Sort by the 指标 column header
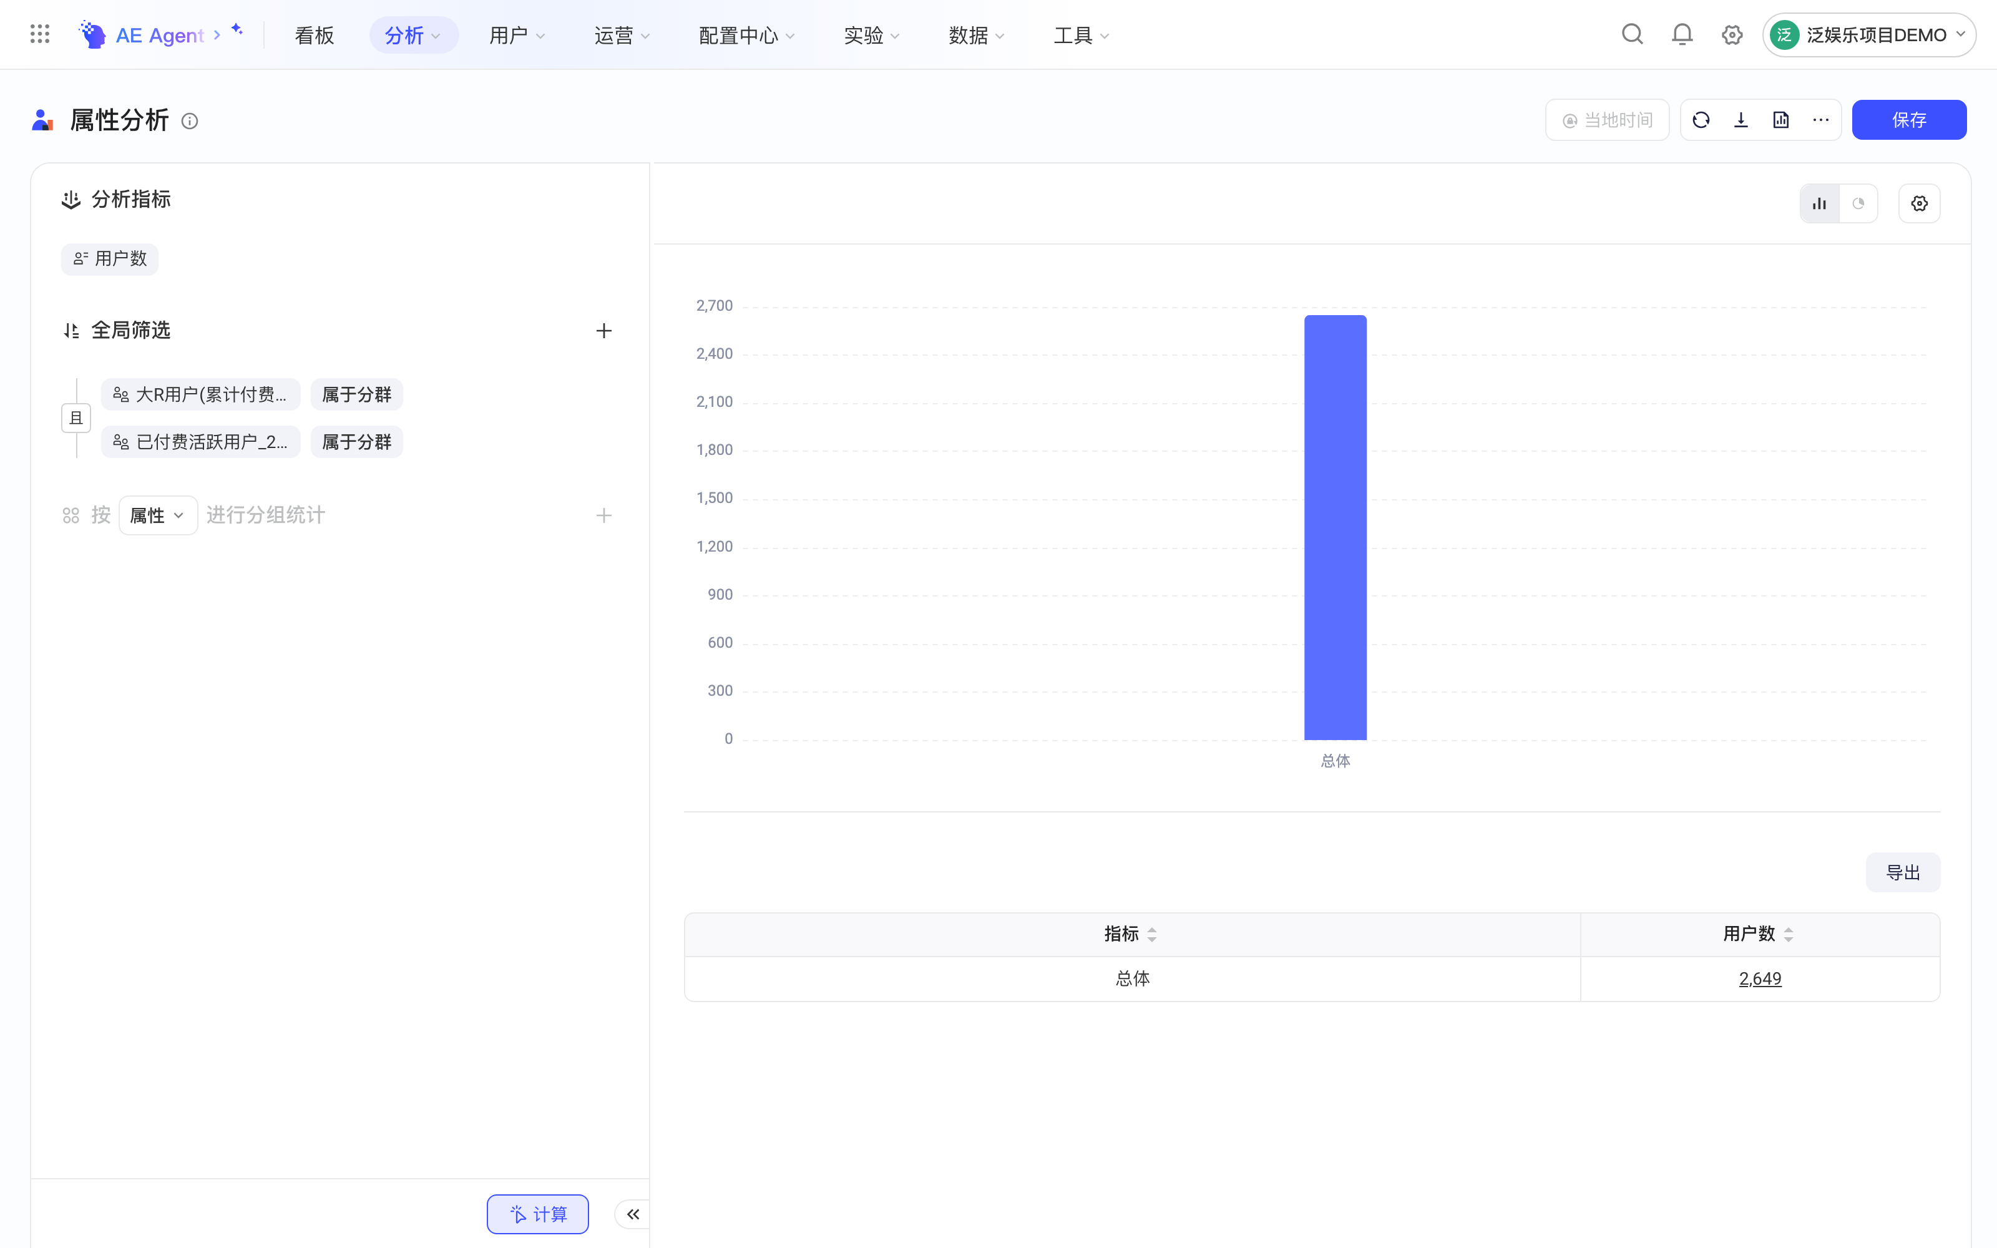Image resolution: width=1997 pixels, height=1248 pixels. 1131,934
